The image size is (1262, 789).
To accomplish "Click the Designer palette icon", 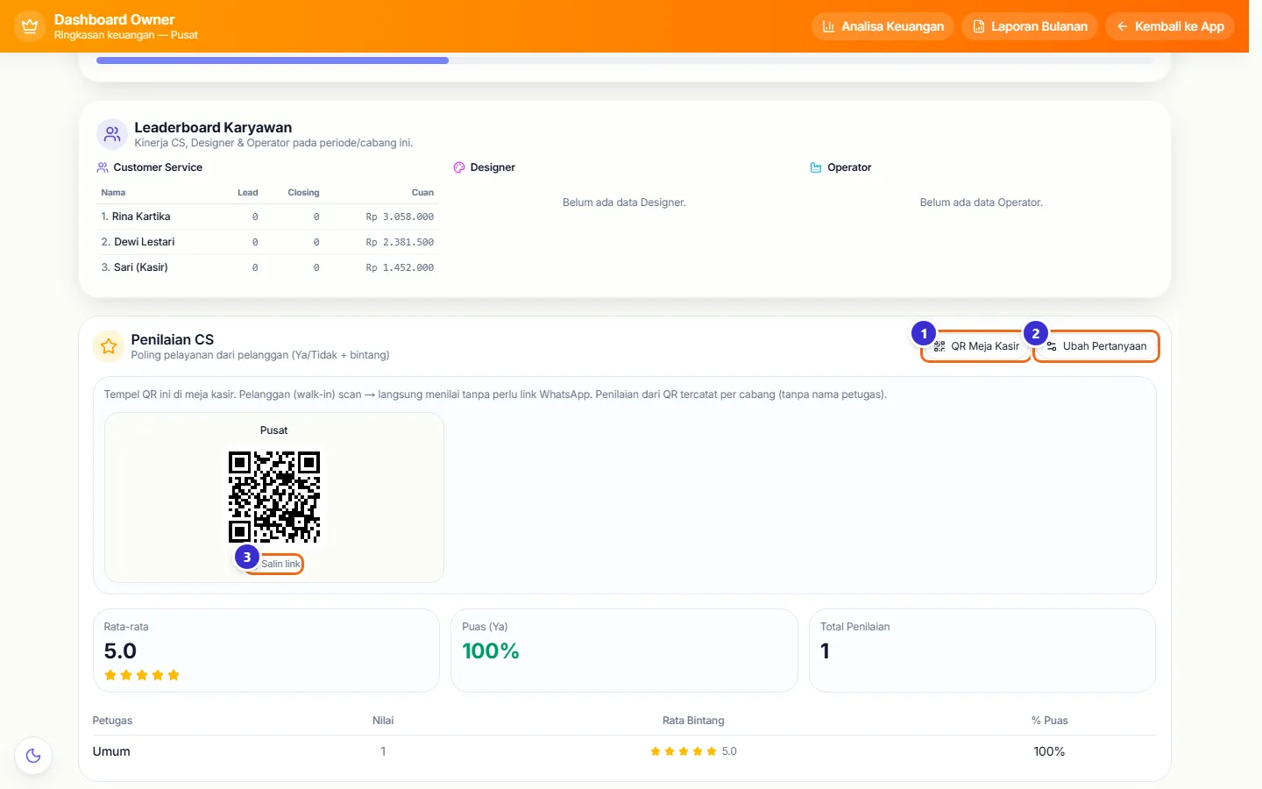I will [x=459, y=167].
